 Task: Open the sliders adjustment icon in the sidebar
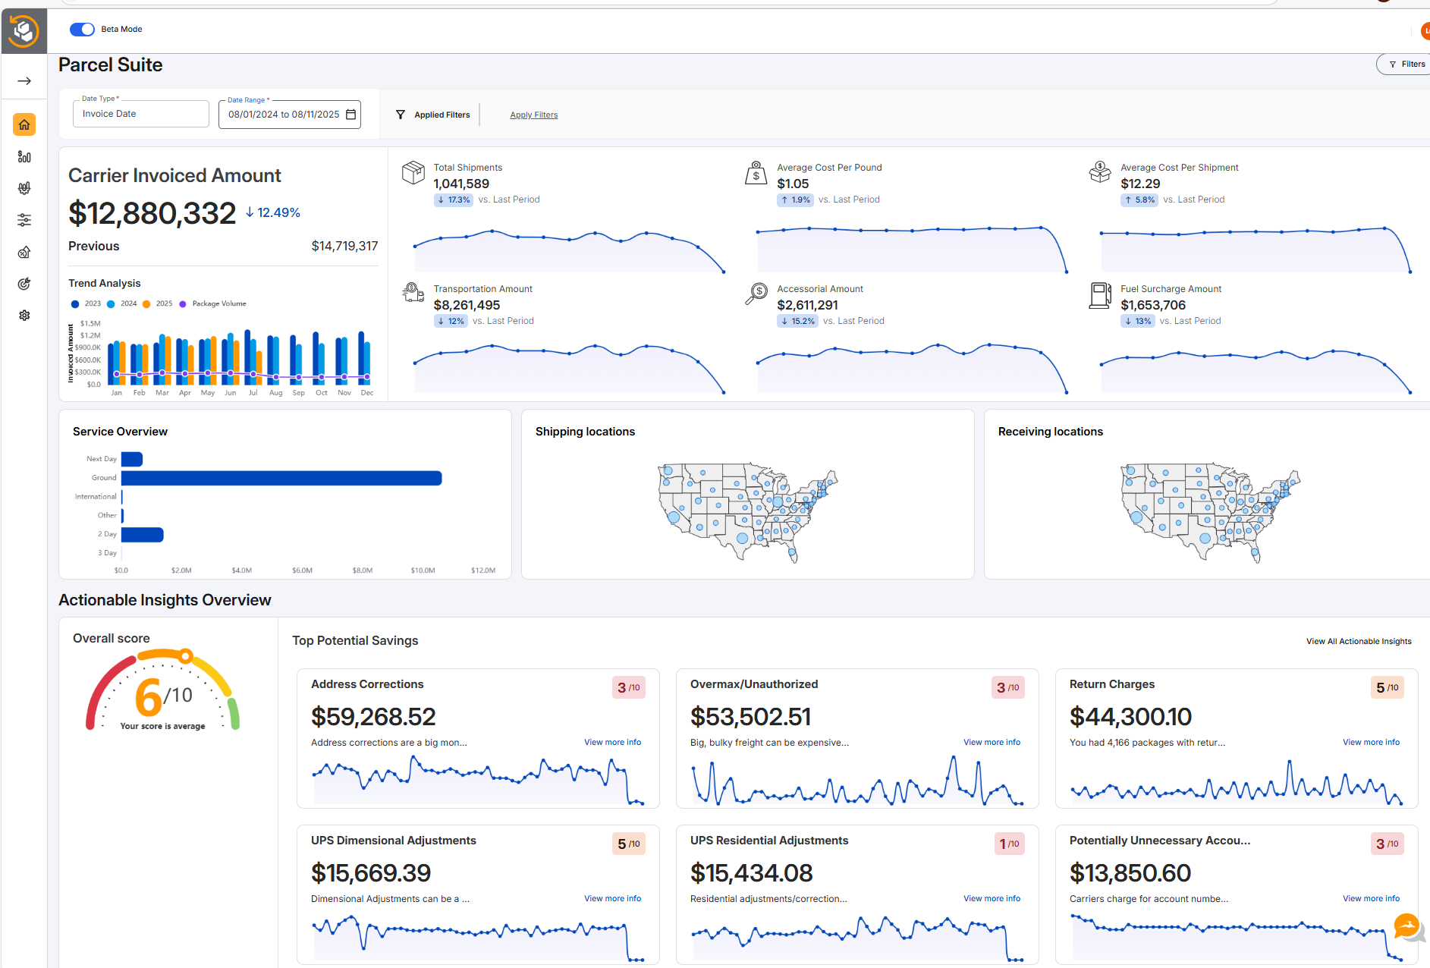coord(24,219)
